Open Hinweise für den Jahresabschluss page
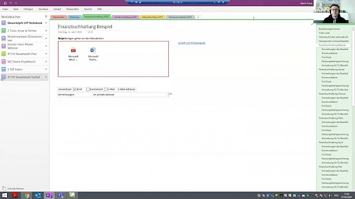Image resolution: width=355 pixels, height=199 pixels. coord(333,37)
